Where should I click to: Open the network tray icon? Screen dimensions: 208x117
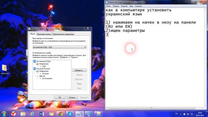[x=192, y=114]
